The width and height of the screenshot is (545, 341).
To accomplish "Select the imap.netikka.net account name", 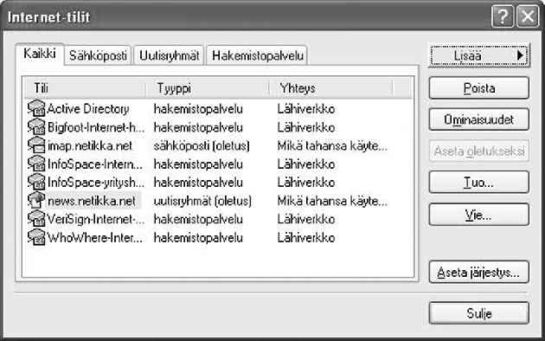I will click(x=90, y=145).
